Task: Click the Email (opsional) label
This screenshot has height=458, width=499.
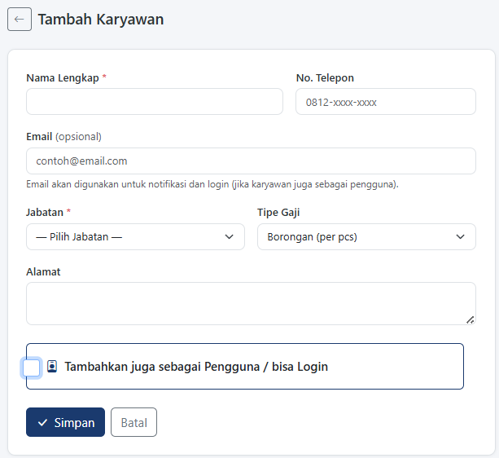Action: click(64, 137)
